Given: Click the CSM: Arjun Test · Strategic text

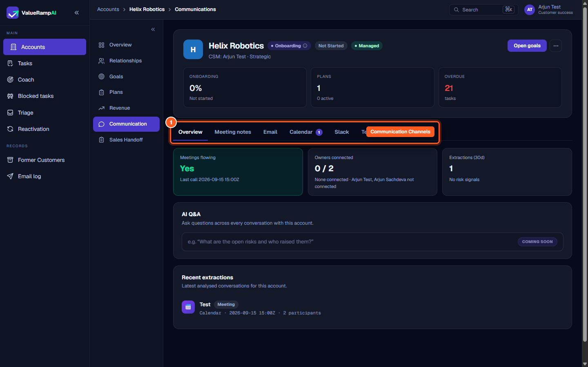Looking at the screenshot, I should pyautogui.click(x=240, y=57).
